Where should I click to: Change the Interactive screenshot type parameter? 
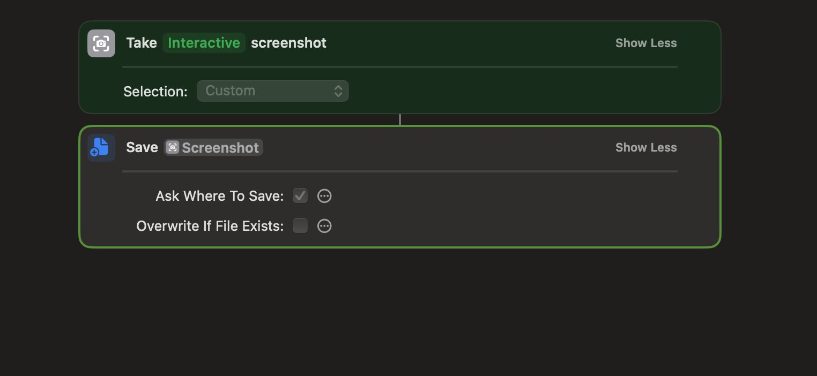point(204,43)
